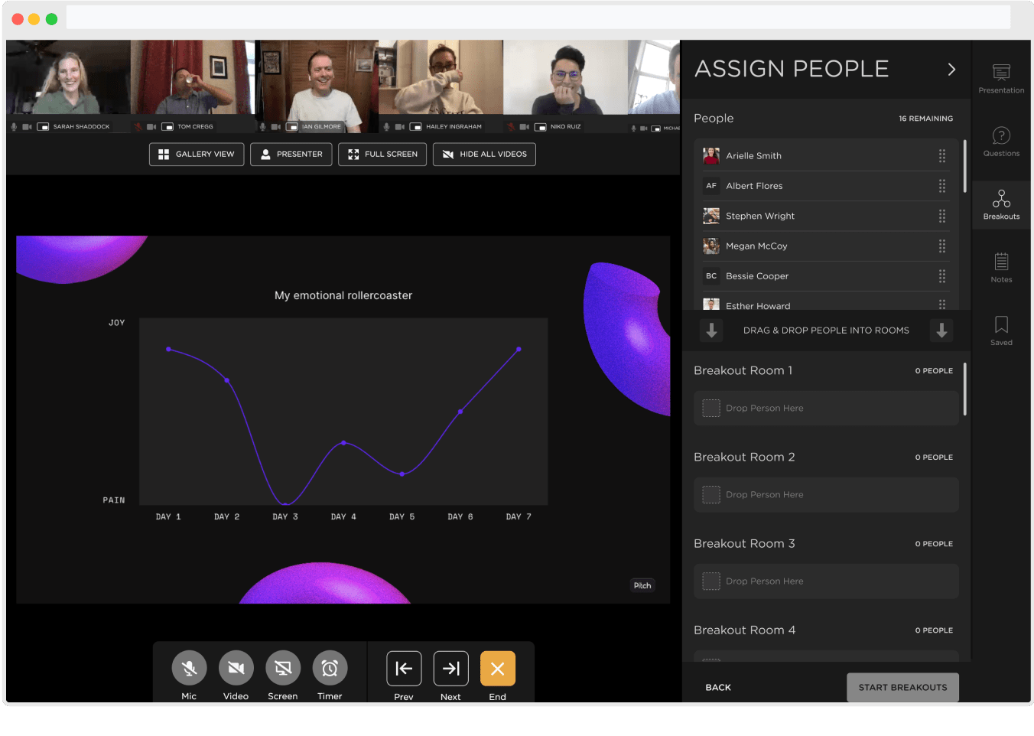Viewport: 1034px width, 736px height.
Task: Click the Breakout Room 4 heading
Action: coord(744,630)
